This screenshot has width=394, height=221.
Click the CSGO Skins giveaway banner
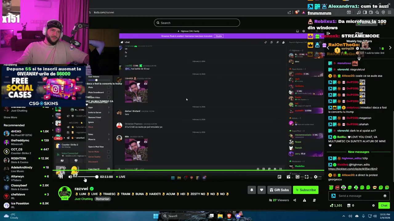pyautogui.click(x=43, y=87)
